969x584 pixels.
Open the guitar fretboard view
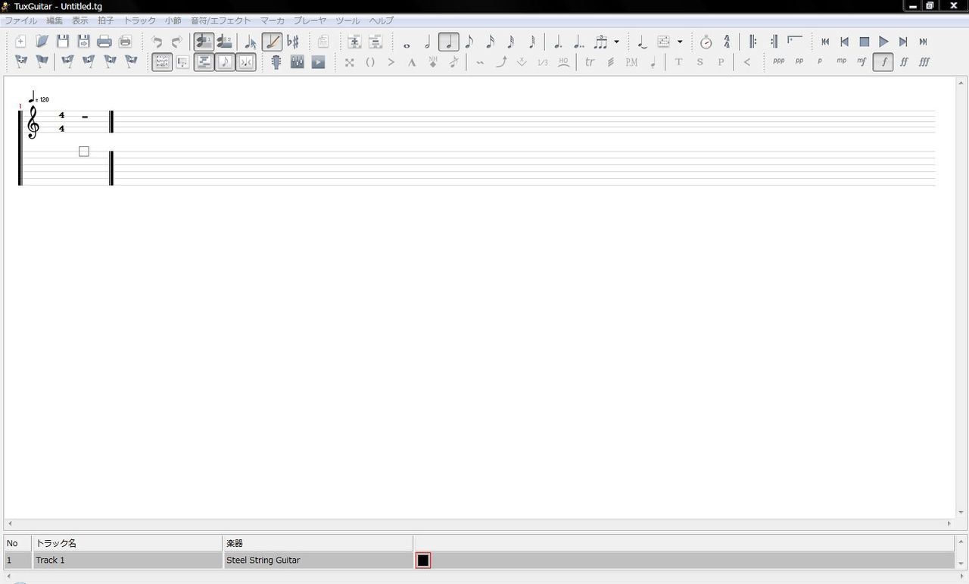click(276, 62)
